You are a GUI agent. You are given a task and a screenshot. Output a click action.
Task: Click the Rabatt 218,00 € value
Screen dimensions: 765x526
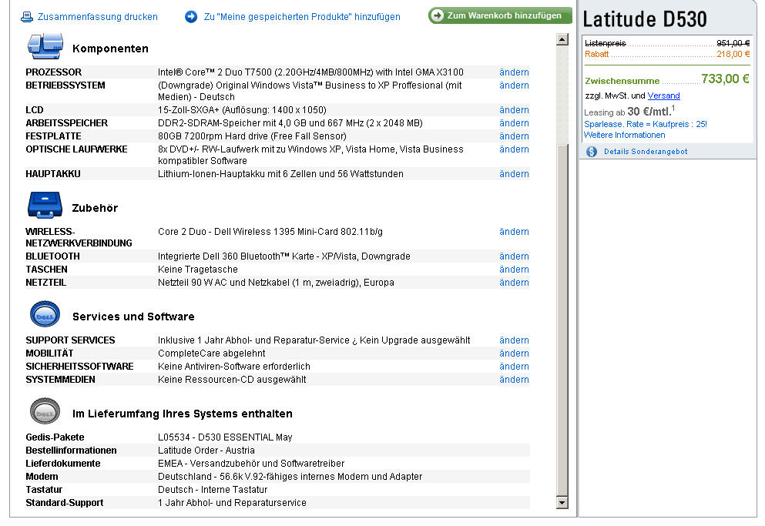(733, 54)
